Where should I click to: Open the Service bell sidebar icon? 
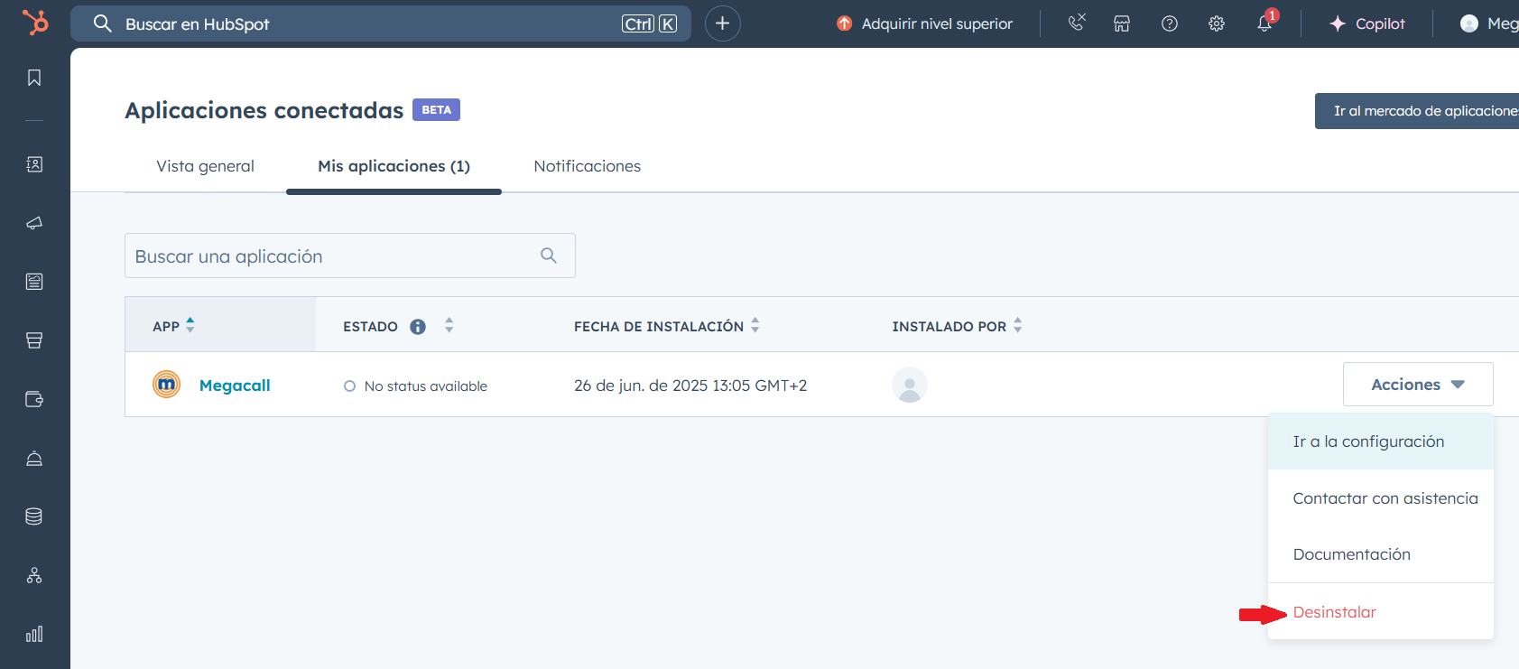[34, 458]
